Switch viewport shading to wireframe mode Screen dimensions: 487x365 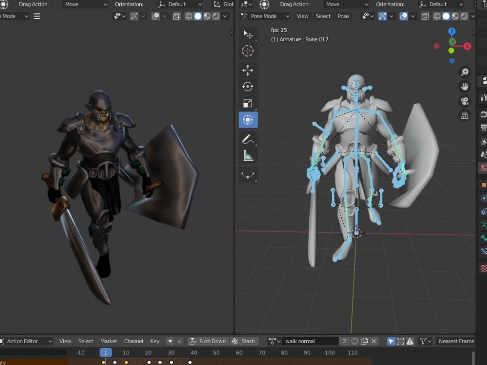tap(437, 16)
